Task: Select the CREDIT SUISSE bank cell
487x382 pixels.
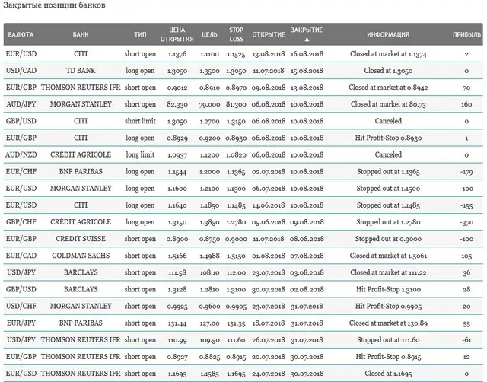Action: (x=81, y=238)
